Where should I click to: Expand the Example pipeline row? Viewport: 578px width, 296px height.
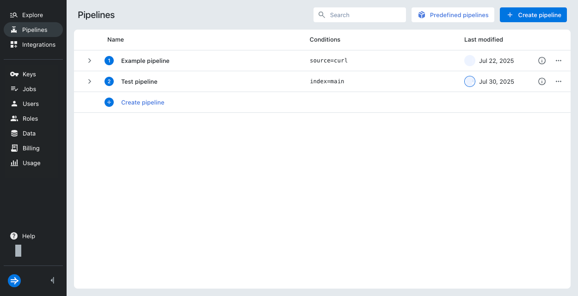(89, 61)
